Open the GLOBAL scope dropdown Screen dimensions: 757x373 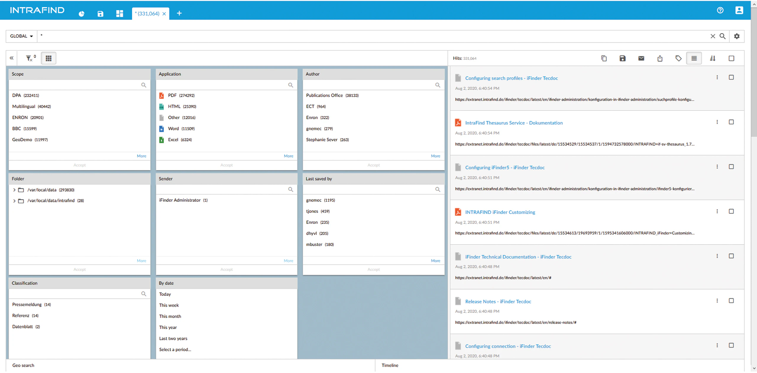coord(21,36)
